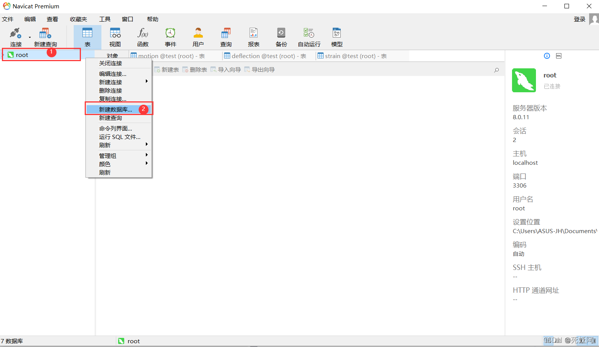Click the settings location path C:\Users\ASUS-JH
Viewport: 599px width, 347px height.
click(x=555, y=231)
